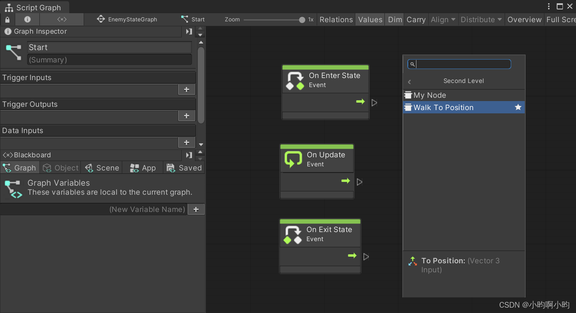This screenshot has height=313, width=576.
Task: Click the back chevron beside Second Level
Action: tap(409, 81)
